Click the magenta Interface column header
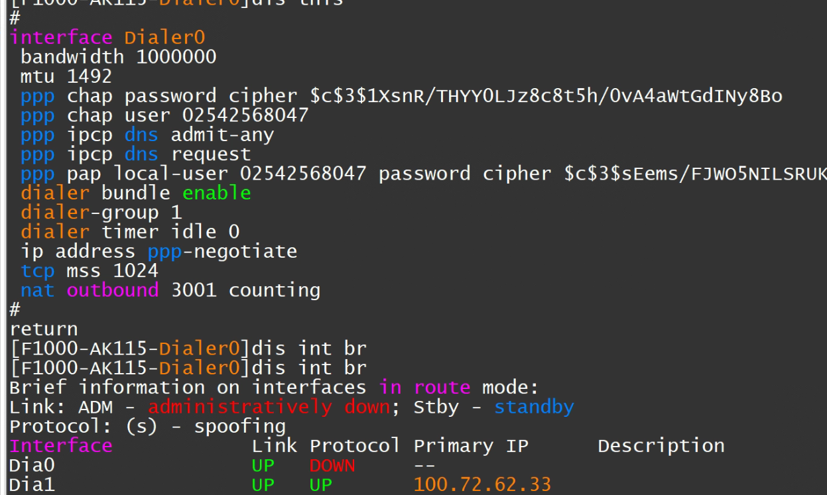This screenshot has width=827, height=495. [x=61, y=446]
